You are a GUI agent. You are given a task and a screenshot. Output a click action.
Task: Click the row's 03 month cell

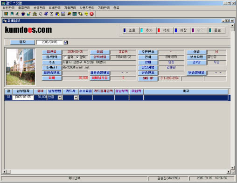[8, 97]
